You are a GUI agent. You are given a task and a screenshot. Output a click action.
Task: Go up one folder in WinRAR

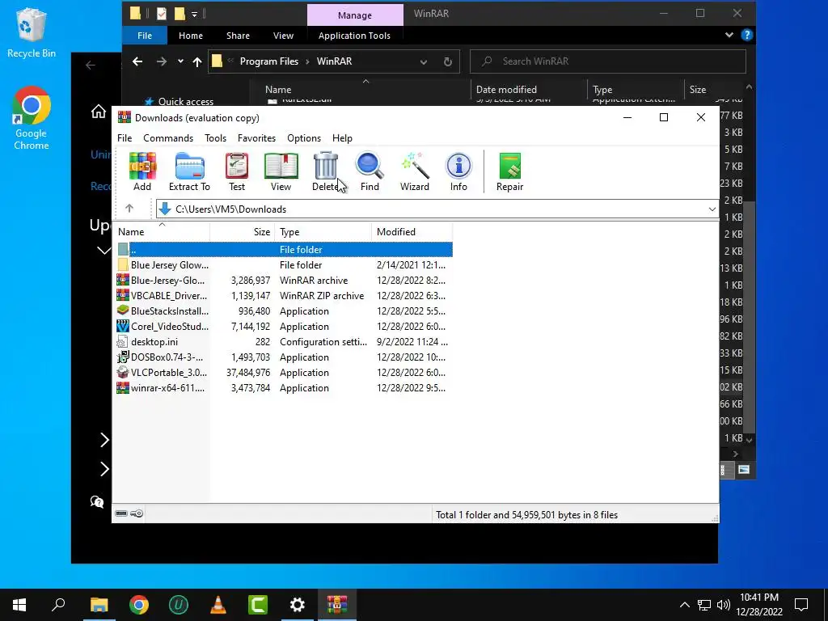click(129, 209)
